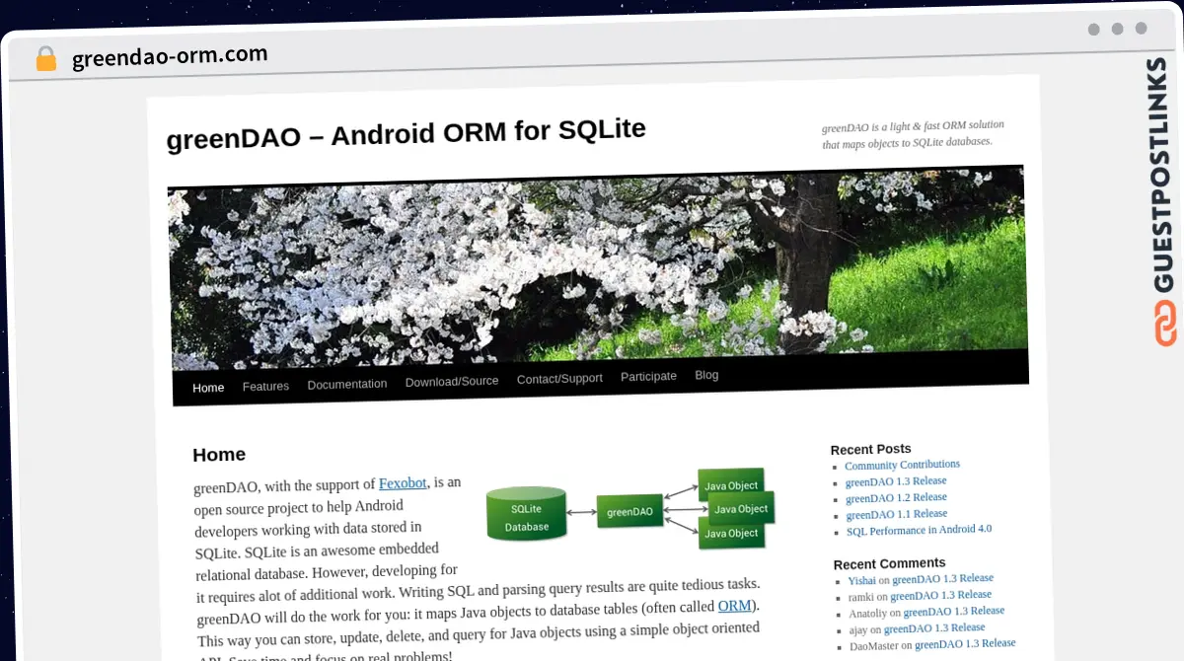Open greenDAO 1.2 Release post

[x=896, y=498]
